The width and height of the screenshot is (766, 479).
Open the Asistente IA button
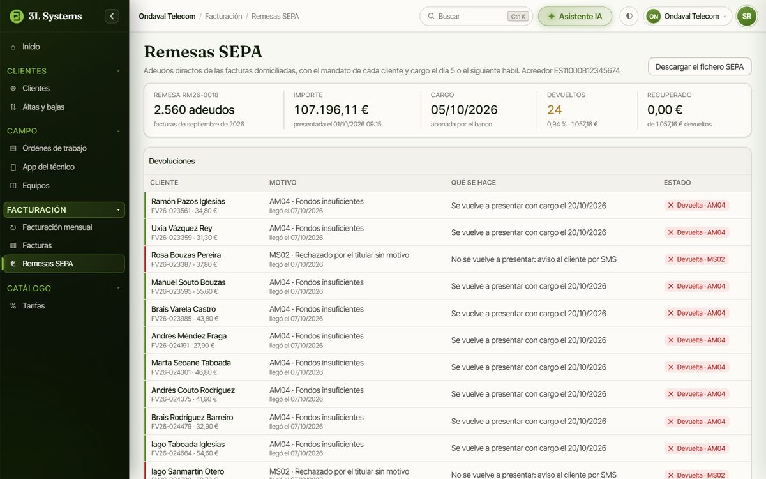575,16
